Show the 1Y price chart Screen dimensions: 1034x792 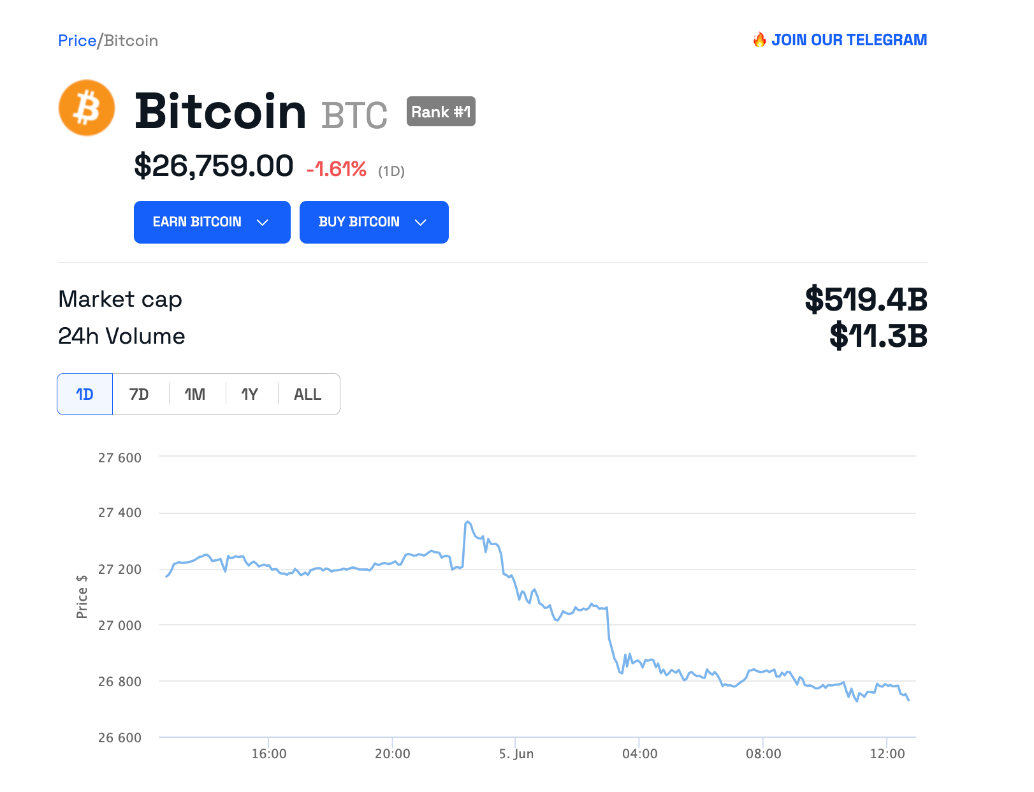[x=249, y=395]
